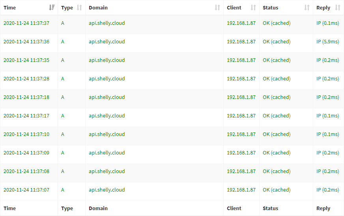
Task: Click OK (cached) status in 11:37:36 row
Action: tap(277, 42)
